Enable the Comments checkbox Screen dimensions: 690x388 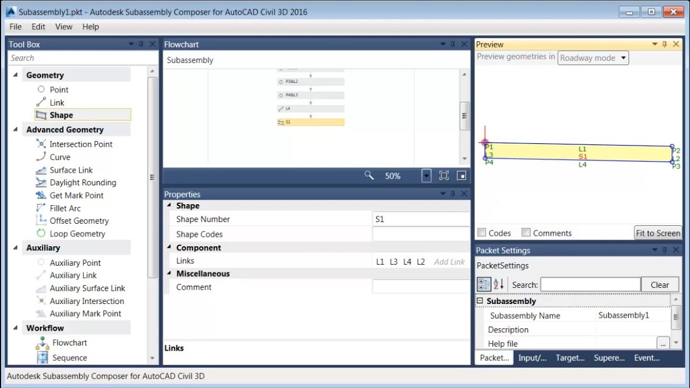coord(526,233)
